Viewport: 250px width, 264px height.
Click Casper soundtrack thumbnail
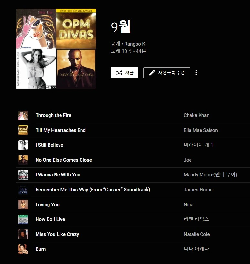coord(23,190)
